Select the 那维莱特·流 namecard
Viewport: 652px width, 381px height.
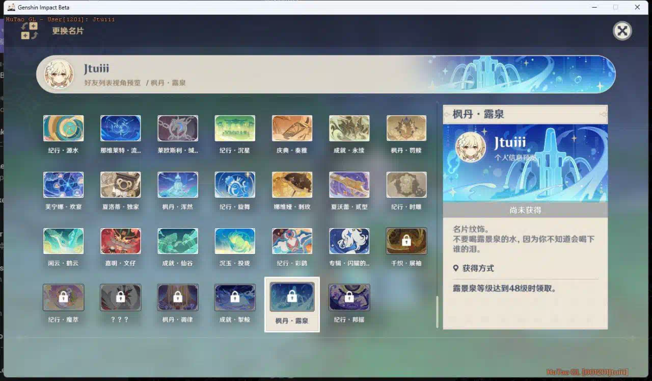121,129
